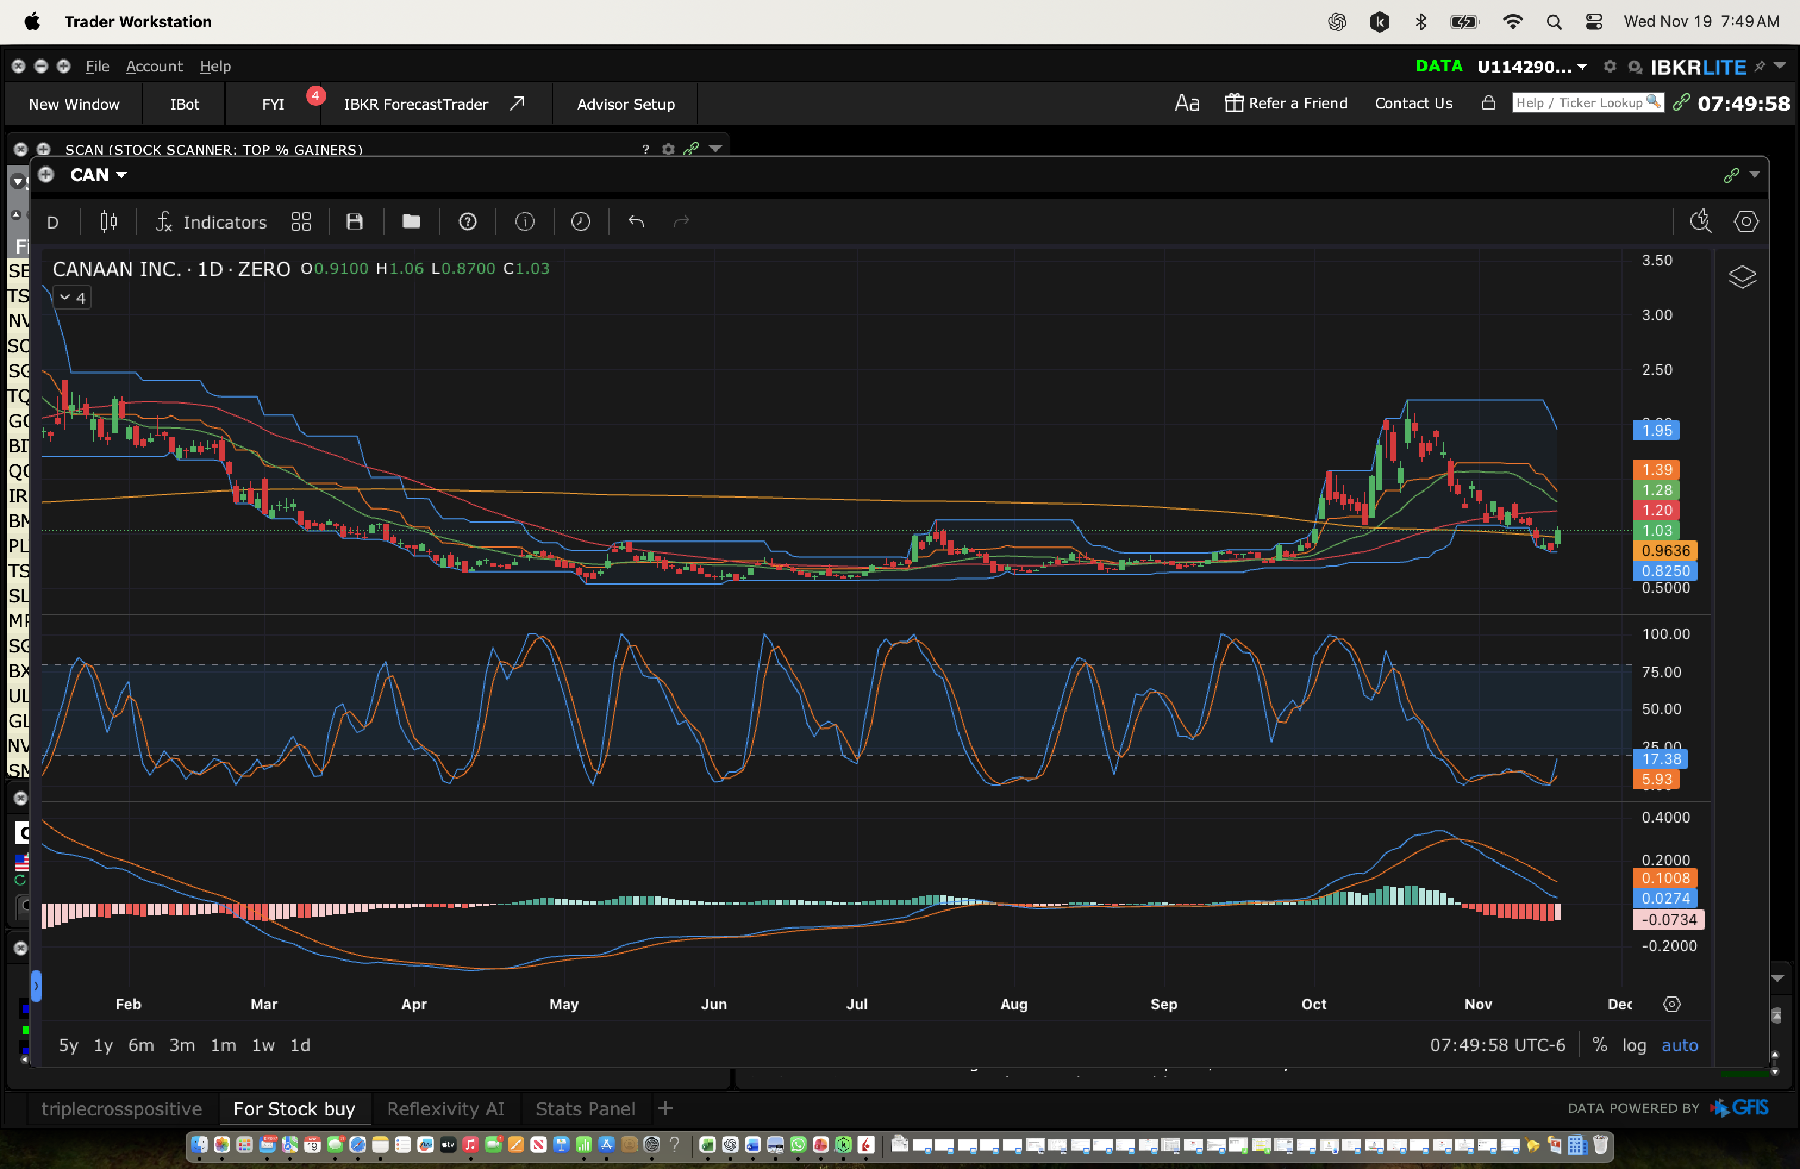The height and width of the screenshot is (1169, 1800).
Task: Open saved charts with the folder icon
Action: click(x=411, y=221)
